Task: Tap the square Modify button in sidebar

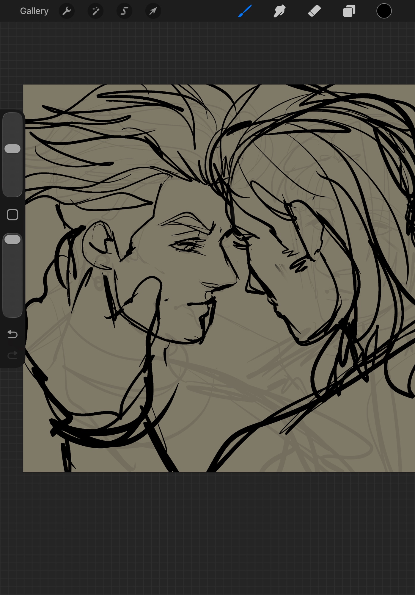Action: click(x=12, y=214)
